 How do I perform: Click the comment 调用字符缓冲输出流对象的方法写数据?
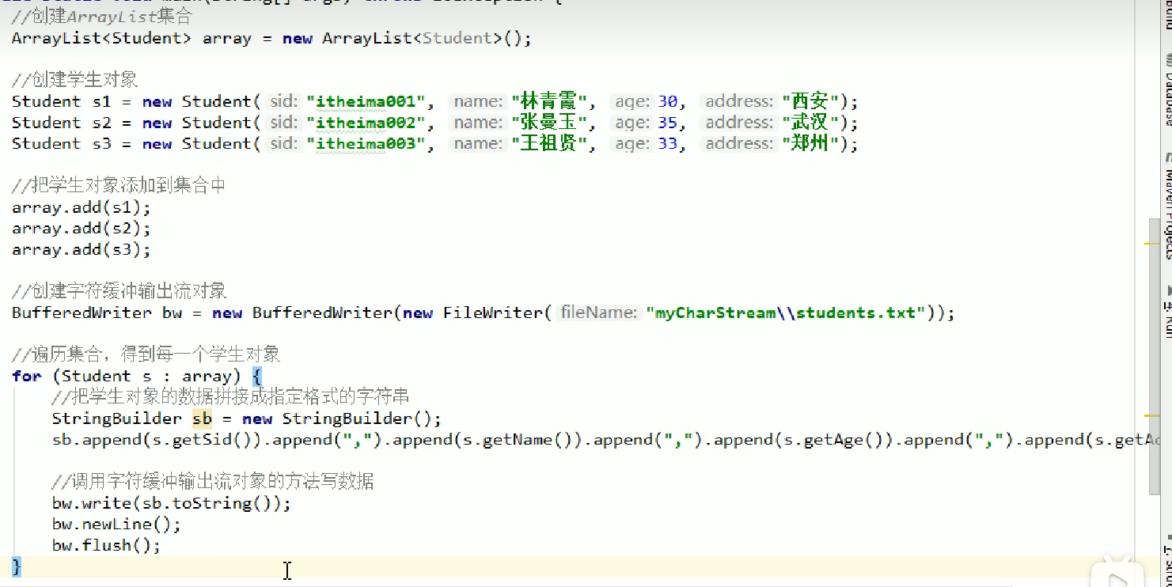click(x=213, y=481)
